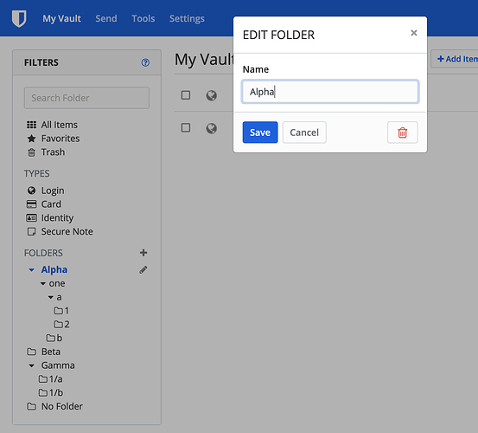Image resolution: width=478 pixels, height=433 pixels.
Task: Check the first vault item checkbox
Action: click(x=186, y=95)
